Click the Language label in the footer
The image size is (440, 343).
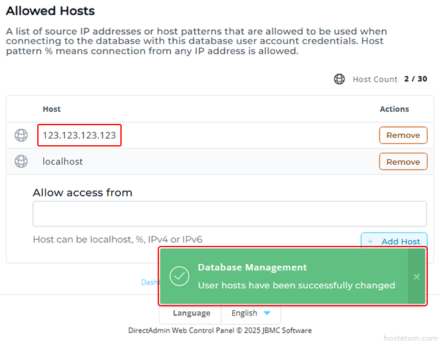point(191,313)
